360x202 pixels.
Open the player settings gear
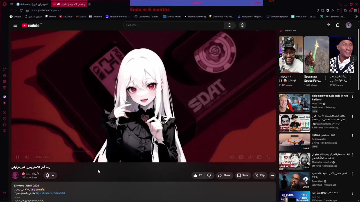250,157
